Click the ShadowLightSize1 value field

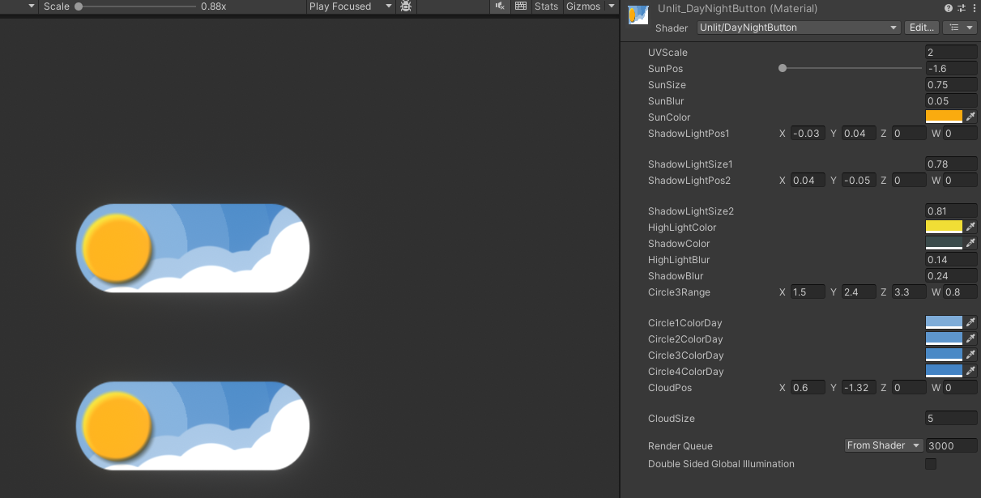pos(951,164)
